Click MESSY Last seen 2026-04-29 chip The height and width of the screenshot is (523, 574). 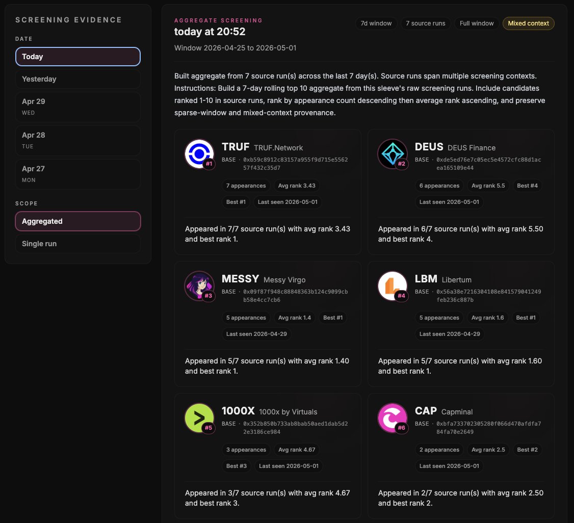256,334
